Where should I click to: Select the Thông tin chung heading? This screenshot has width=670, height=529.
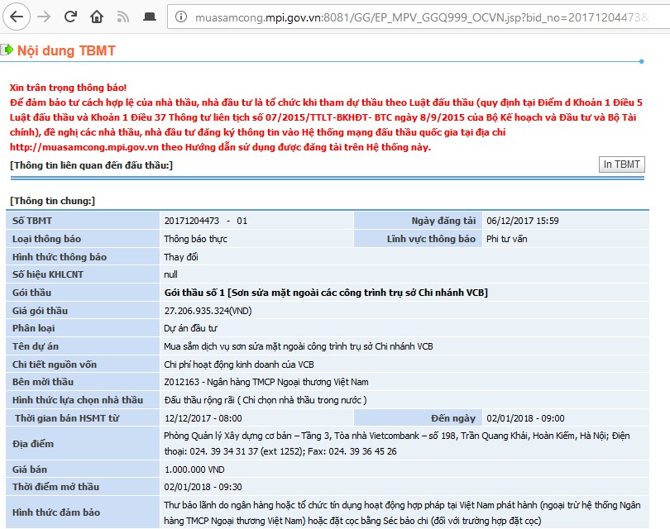[53, 201]
